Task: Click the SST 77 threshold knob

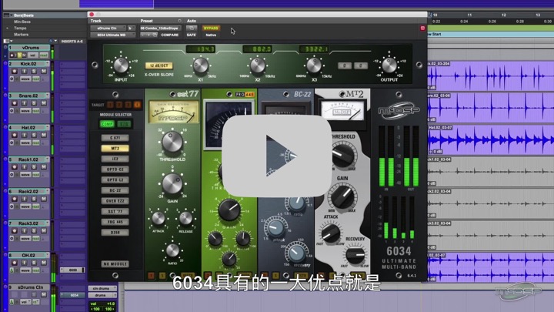Action: [172, 143]
